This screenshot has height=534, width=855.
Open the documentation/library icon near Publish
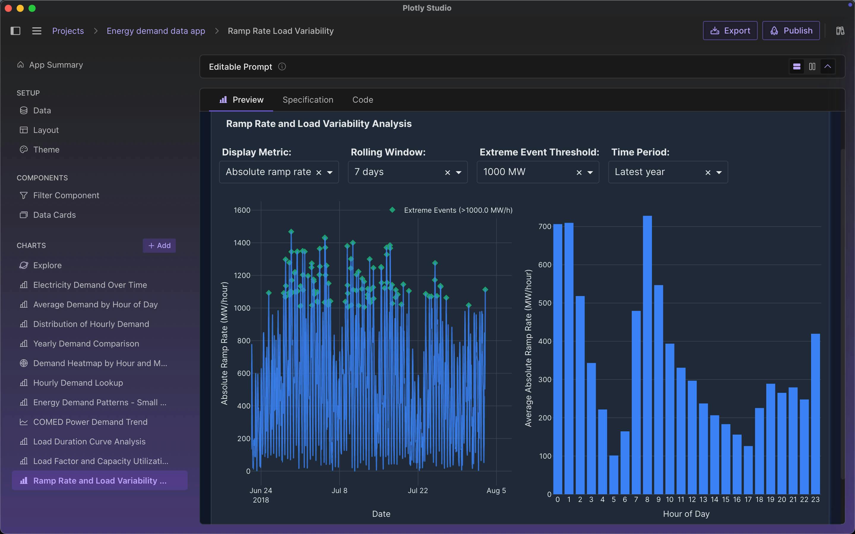click(x=840, y=30)
